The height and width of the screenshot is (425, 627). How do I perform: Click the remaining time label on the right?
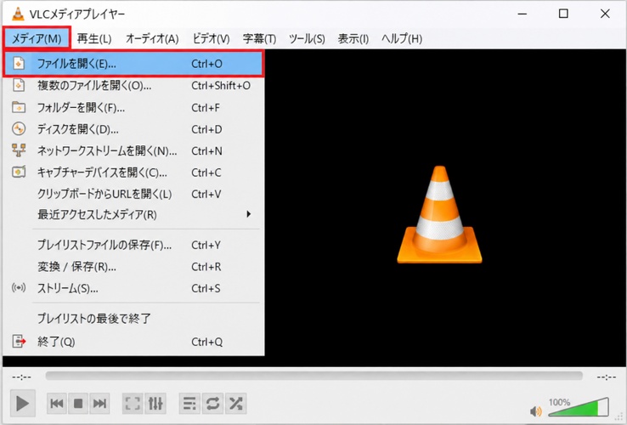tap(607, 377)
